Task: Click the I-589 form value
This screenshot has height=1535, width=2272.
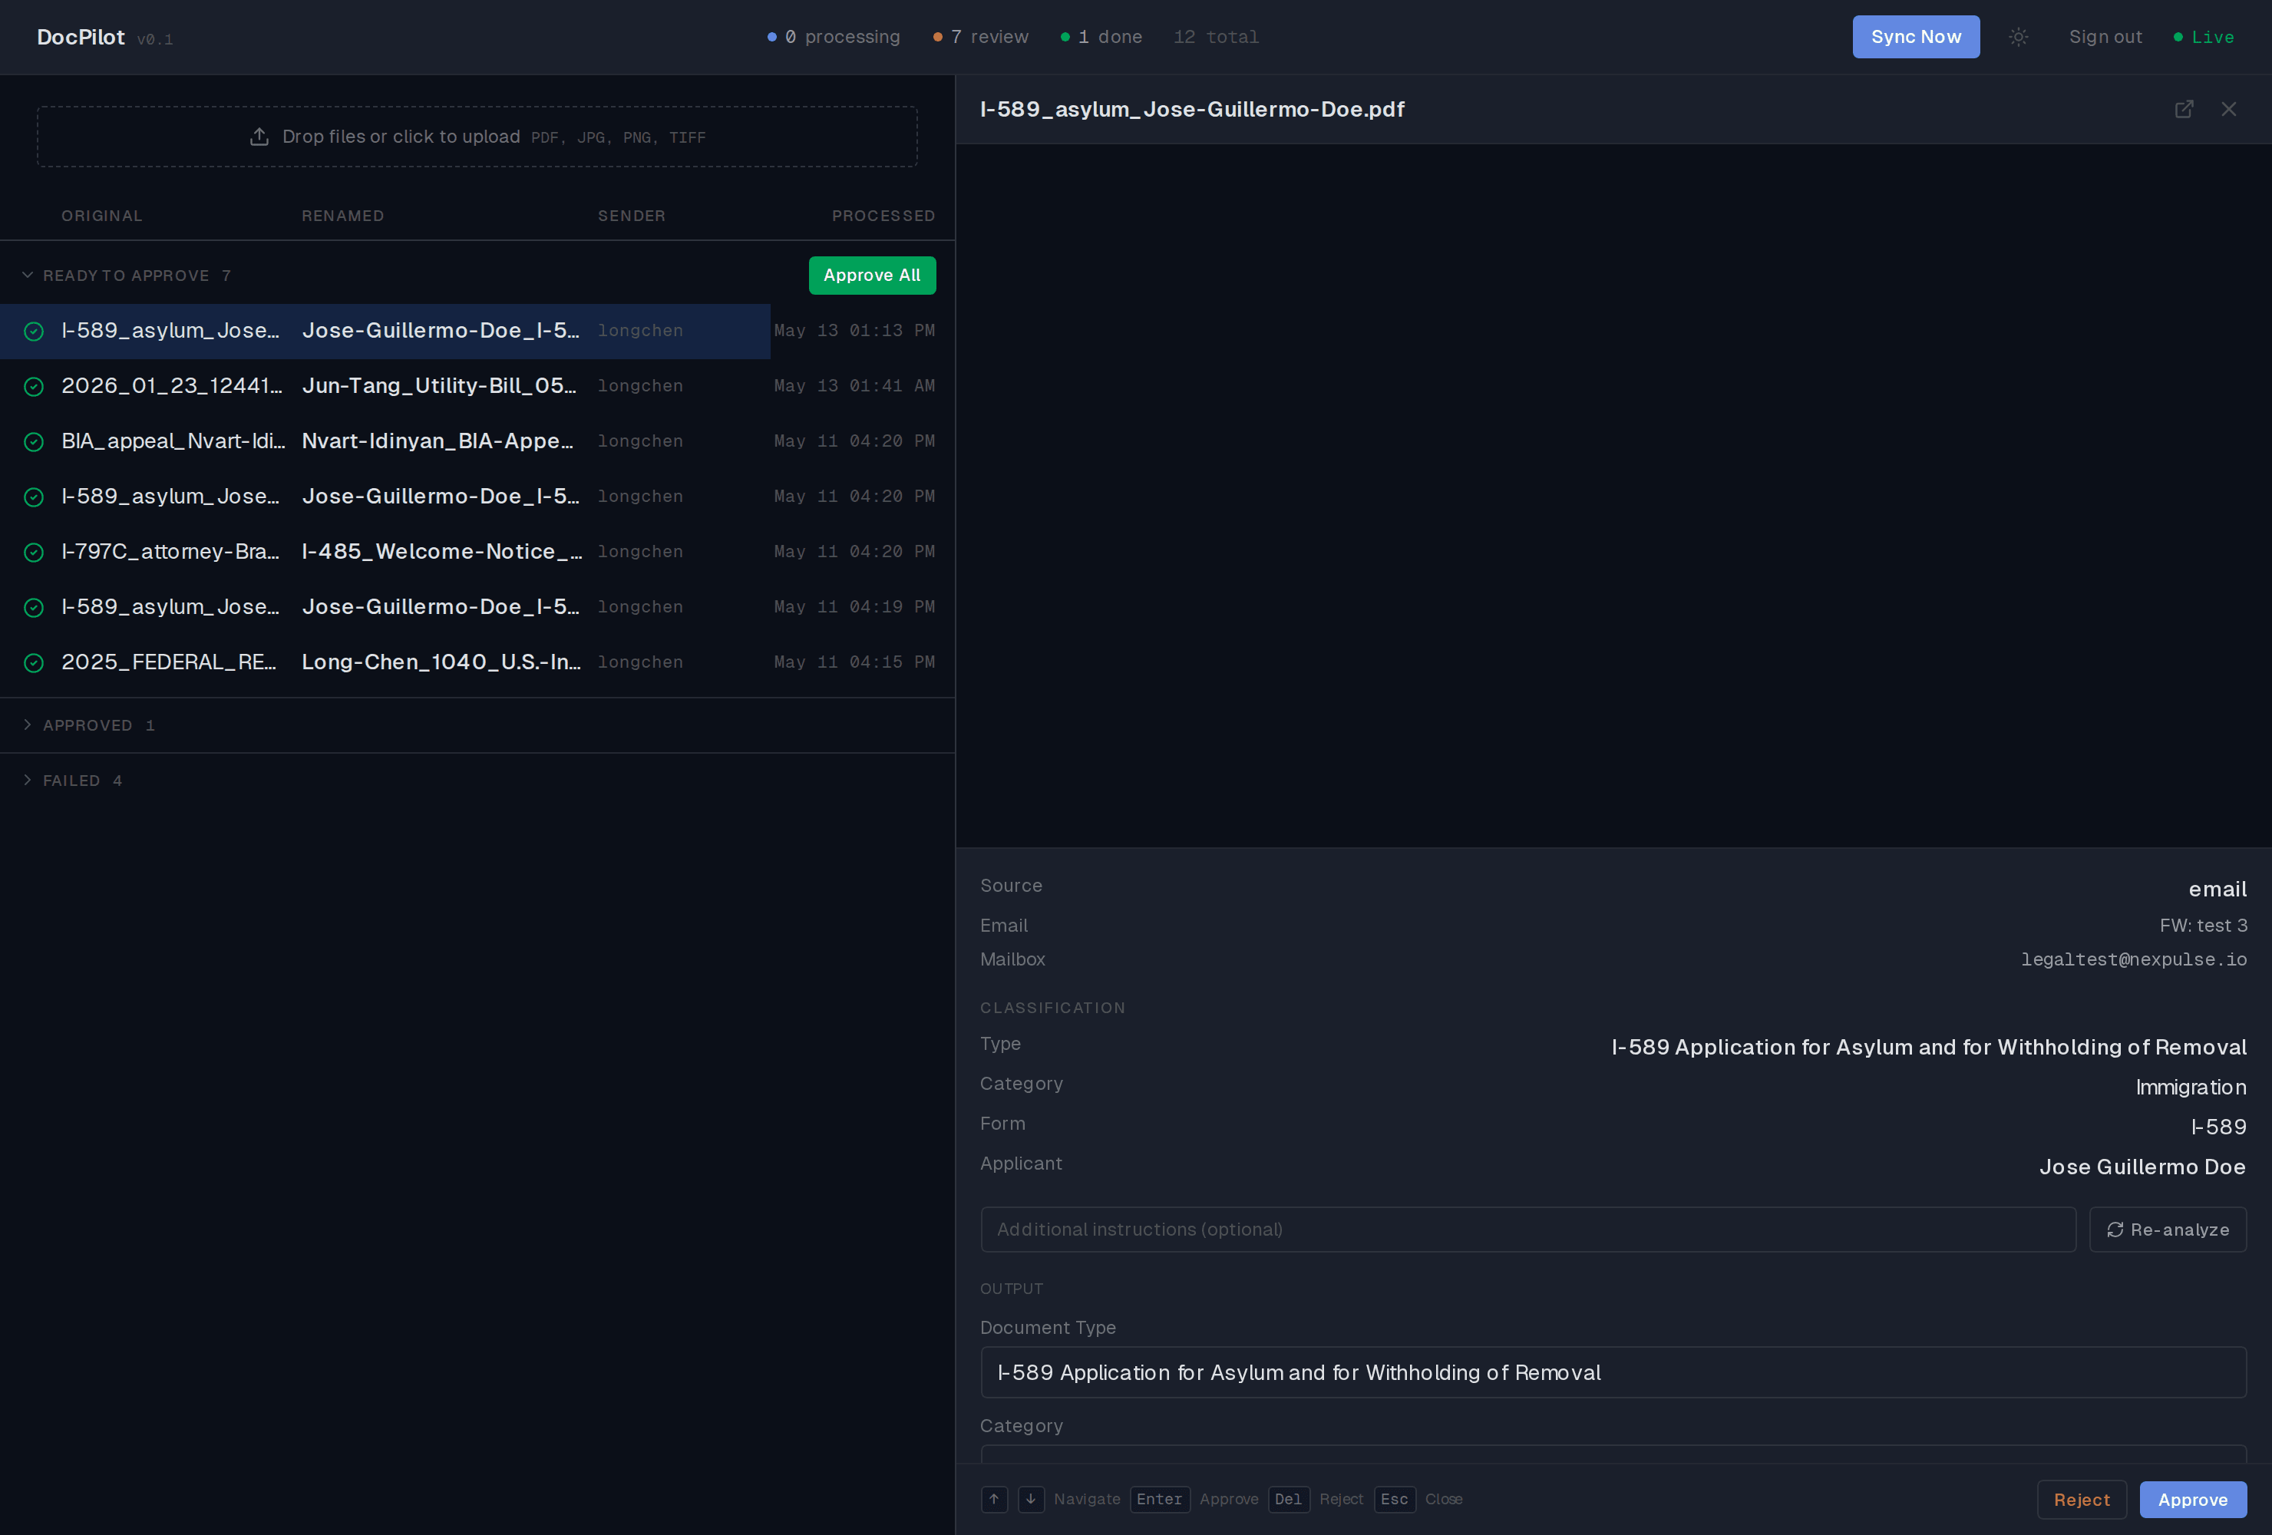Action: coord(2218,1127)
